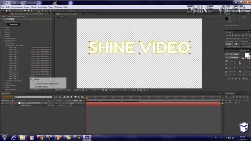Open the Window menu
Image resolution: width=251 pixels, height=141 pixels.
point(58,7)
